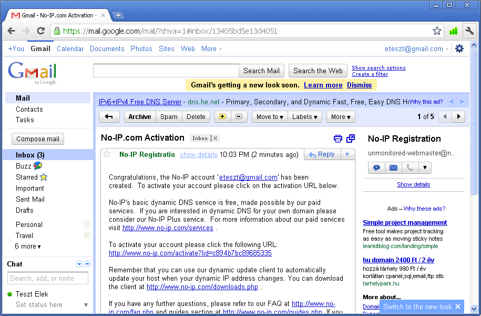The image size is (481, 316).
Task: Open Documents from the Google bar
Action: [x=107, y=48]
